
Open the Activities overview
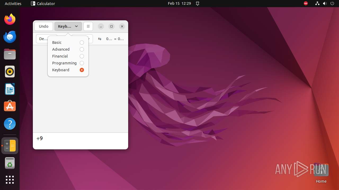(13, 3)
